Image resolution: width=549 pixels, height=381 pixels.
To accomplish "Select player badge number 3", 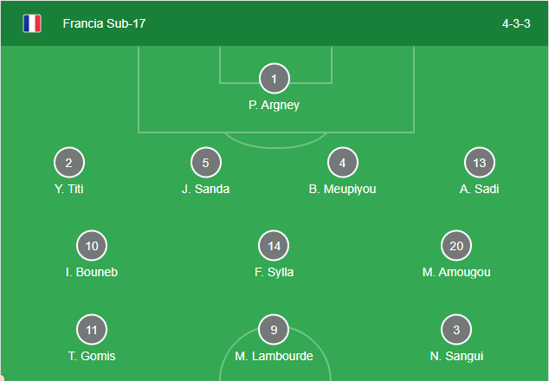I will tap(456, 330).
